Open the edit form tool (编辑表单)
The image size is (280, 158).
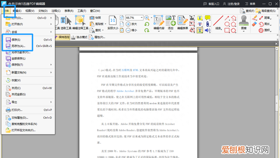(x=182, y=23)
